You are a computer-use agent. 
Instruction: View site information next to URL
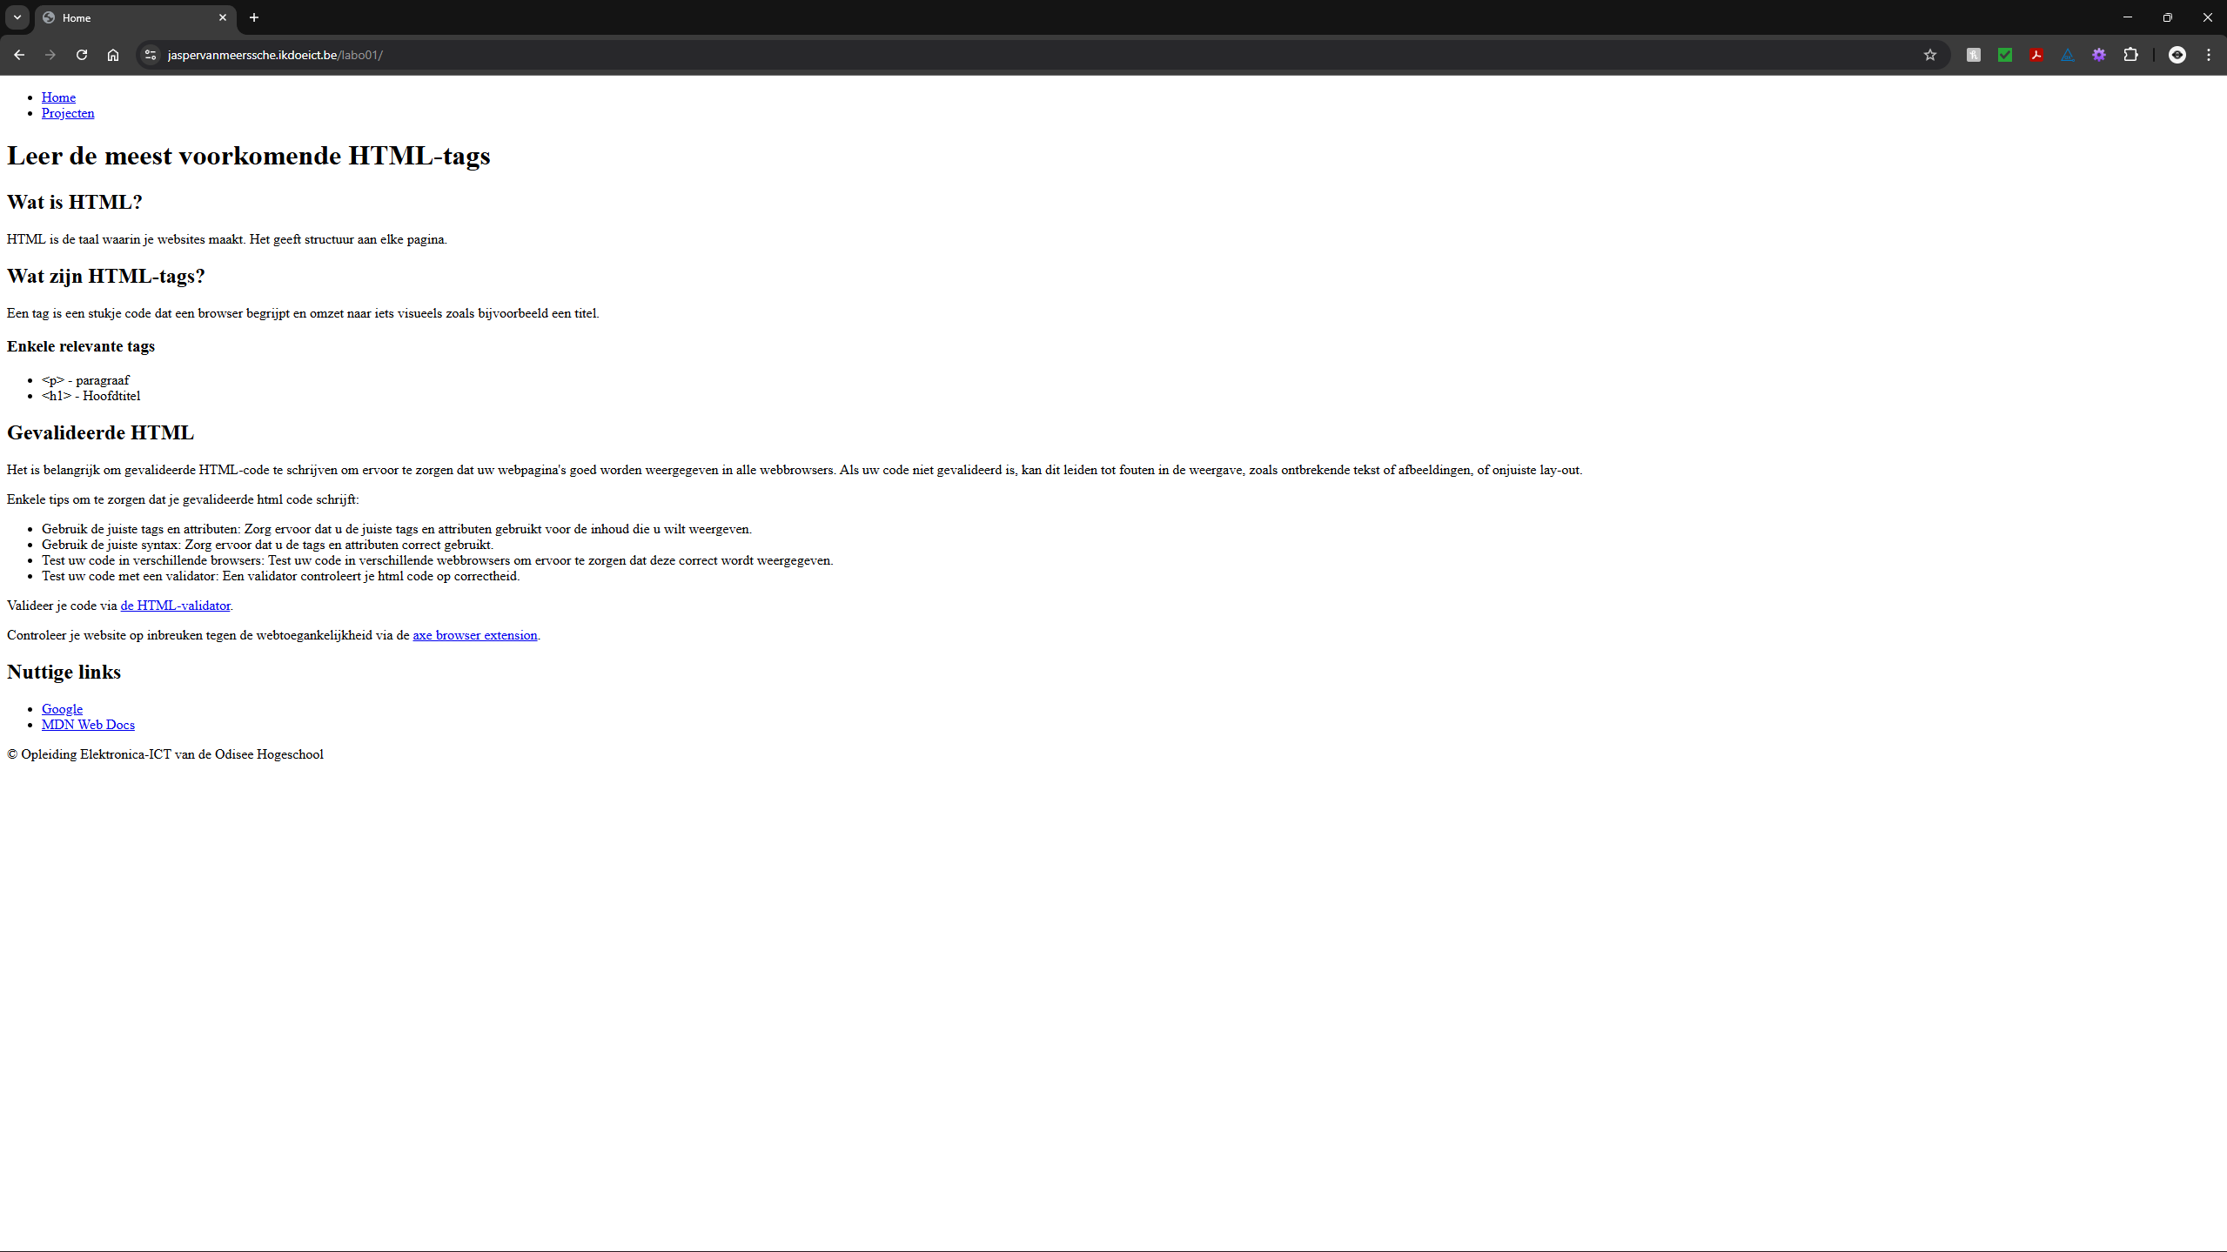tap(151, 55)
